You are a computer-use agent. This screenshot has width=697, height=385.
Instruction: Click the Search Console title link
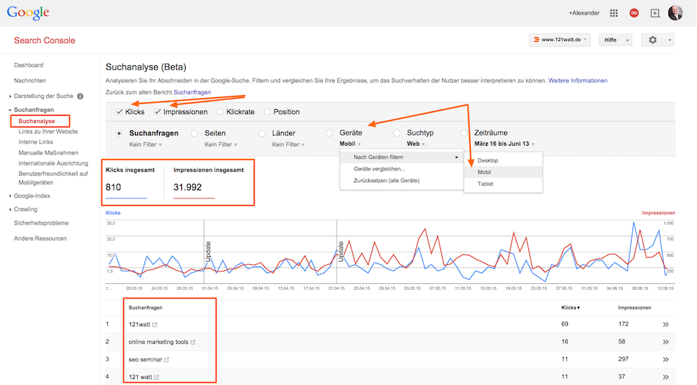[45, 40]
